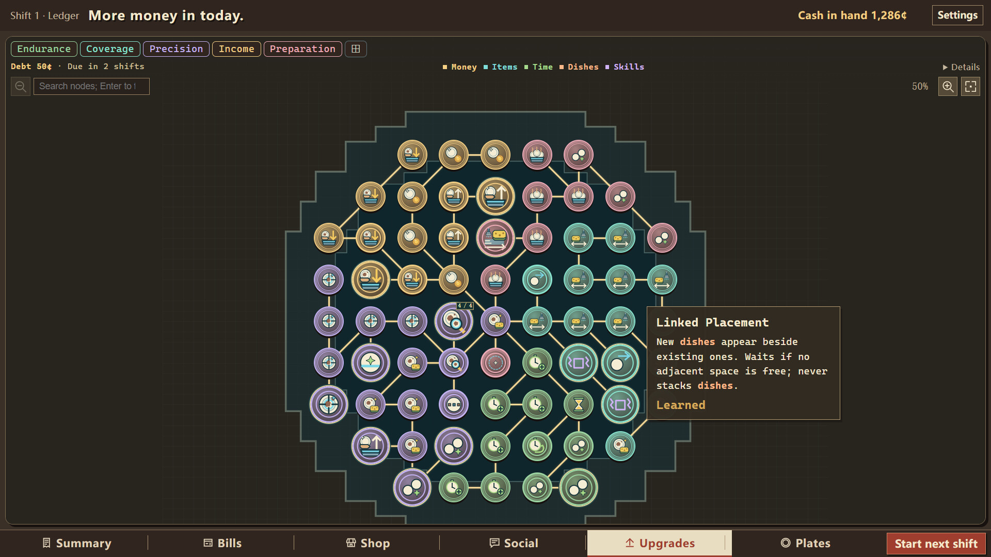Open the Shop tab

pyautogui.click(x=367, y=543)
